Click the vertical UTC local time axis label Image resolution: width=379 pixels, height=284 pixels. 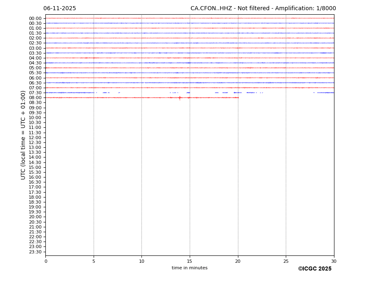pos(23,135)
